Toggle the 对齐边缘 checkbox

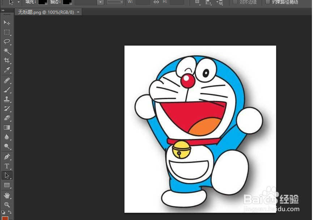click(235, 2)
